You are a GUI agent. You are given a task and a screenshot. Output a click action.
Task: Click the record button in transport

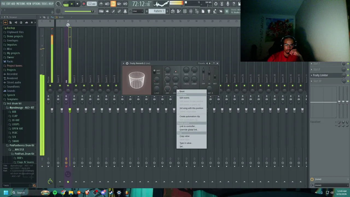point(84,4)
